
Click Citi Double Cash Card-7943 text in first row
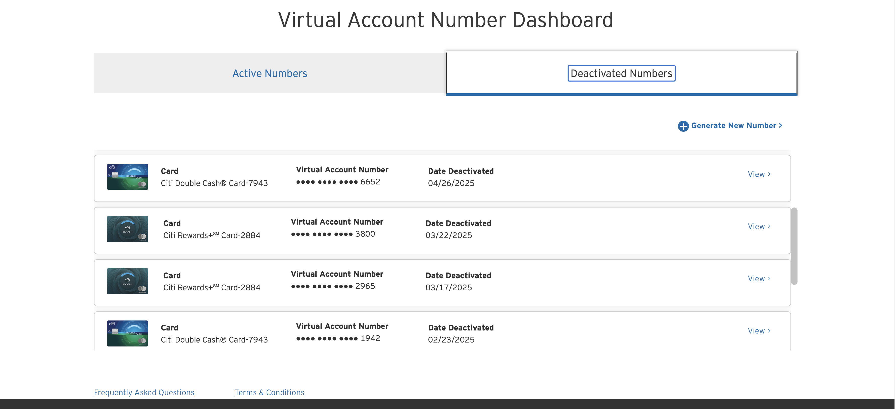(x=214, y=183)
